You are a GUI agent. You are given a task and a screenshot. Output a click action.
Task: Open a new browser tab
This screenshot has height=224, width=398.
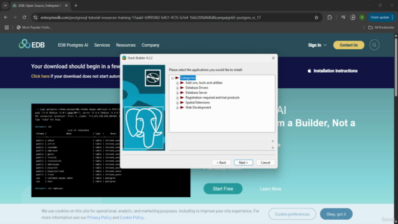click(x=76, y=6)
